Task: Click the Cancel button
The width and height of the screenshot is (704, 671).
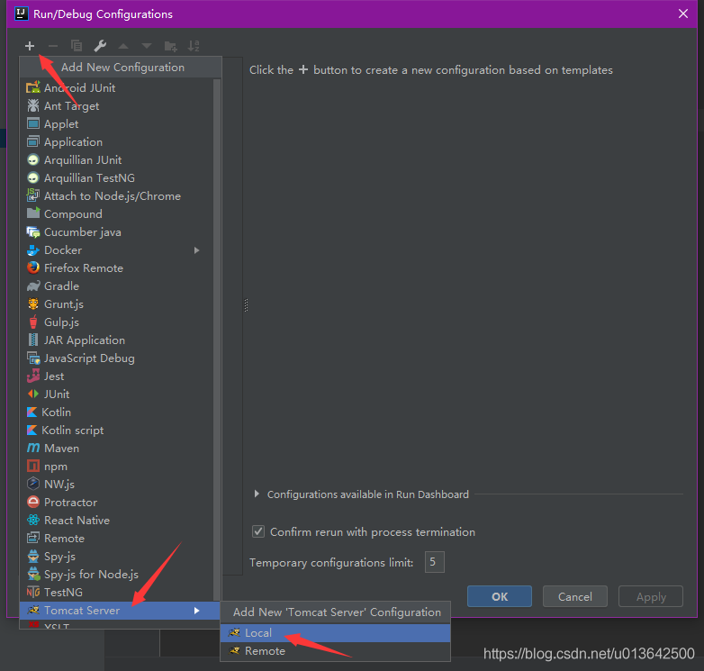Action: [x=574, y=596]
